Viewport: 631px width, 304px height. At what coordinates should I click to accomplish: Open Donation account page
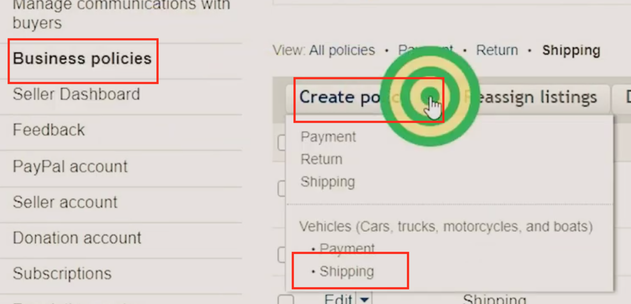(x=77, y=238)
